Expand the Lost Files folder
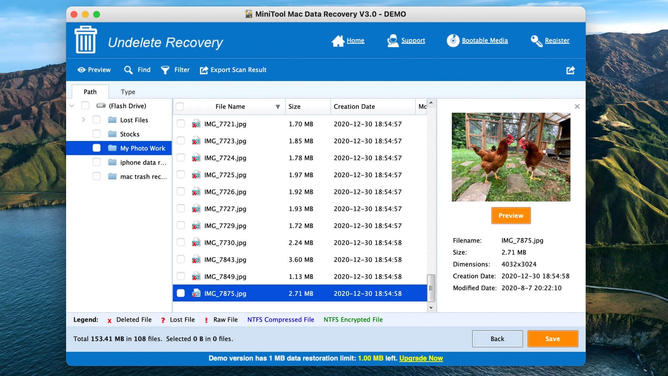The width and height of the screenshot is (668, 376). click(83, 120)
